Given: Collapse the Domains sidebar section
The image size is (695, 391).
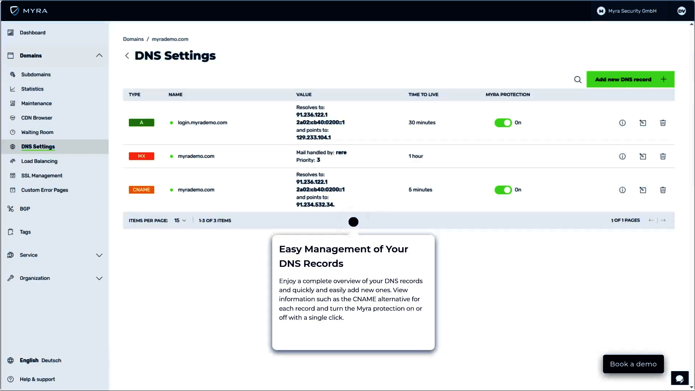Looking at the screenshot, I should click(99, 55).
